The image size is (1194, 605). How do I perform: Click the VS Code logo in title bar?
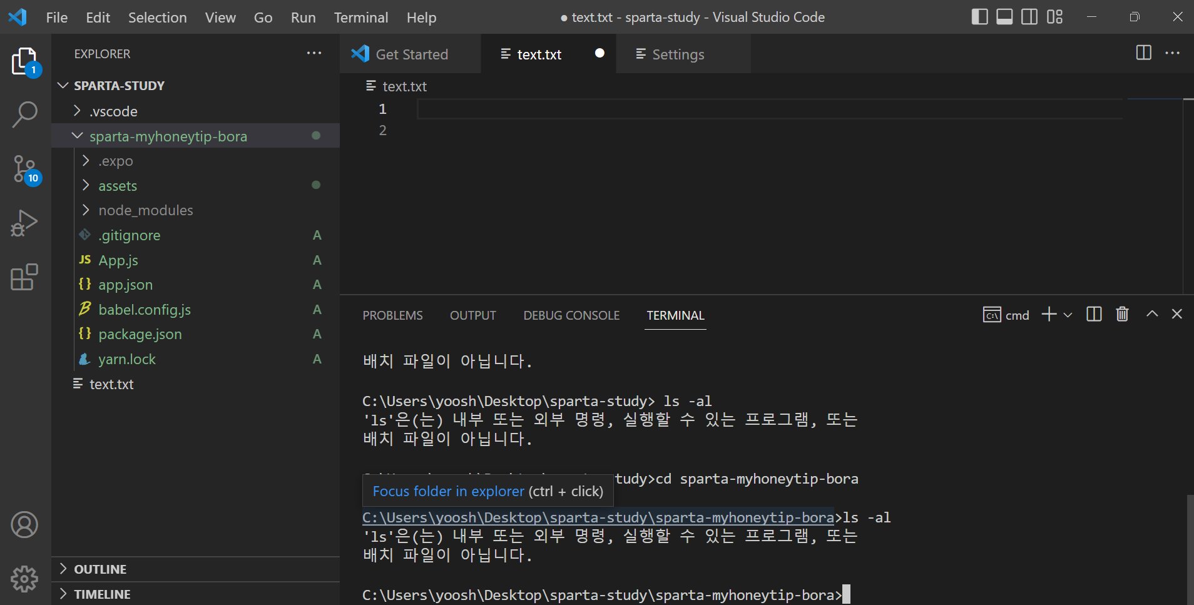18,17
